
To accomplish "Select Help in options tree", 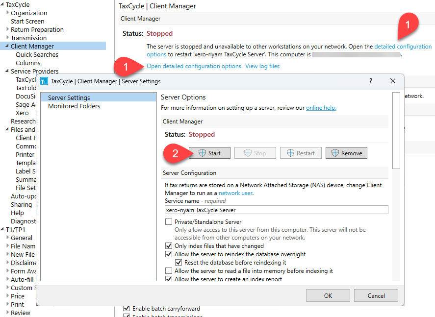I will [x=17, y=213].
